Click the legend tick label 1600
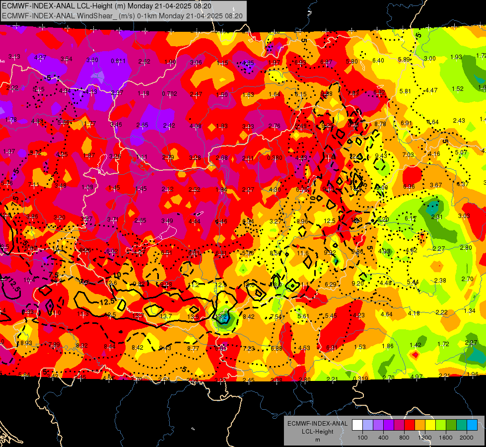This screenshot has height=447, width=486. pyautogui.click(x=446, y=438)
